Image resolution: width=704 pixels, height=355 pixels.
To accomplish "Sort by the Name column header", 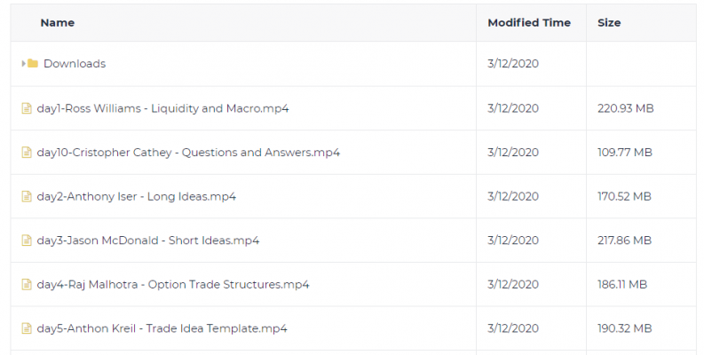I will click(x=58, y=23).
